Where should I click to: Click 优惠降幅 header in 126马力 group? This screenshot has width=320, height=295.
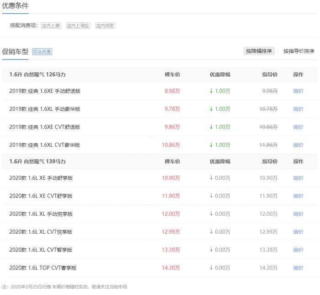point(220,75)
